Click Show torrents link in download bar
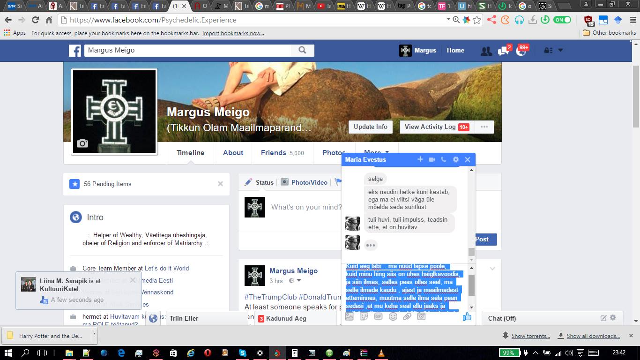 [x=531, y=336]
